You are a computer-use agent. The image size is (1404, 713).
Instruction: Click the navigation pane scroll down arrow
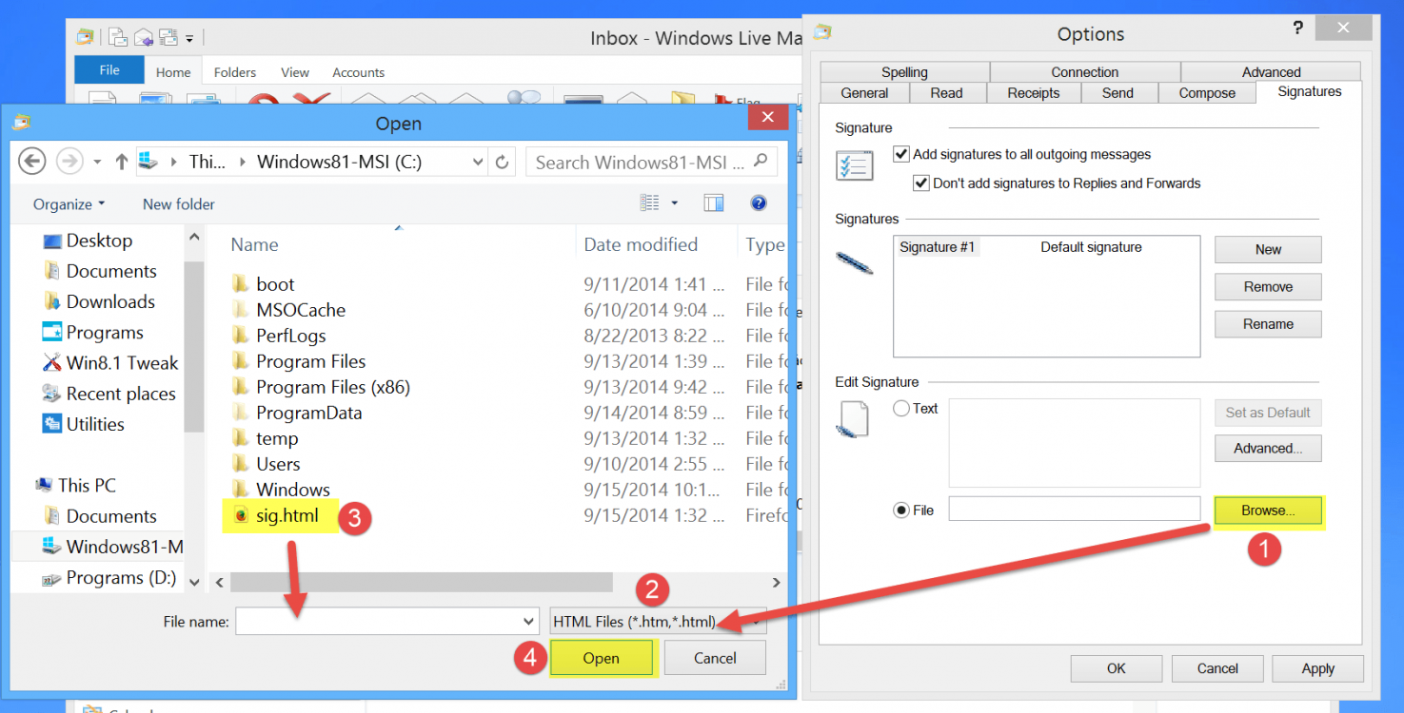(x=194, y=582)
